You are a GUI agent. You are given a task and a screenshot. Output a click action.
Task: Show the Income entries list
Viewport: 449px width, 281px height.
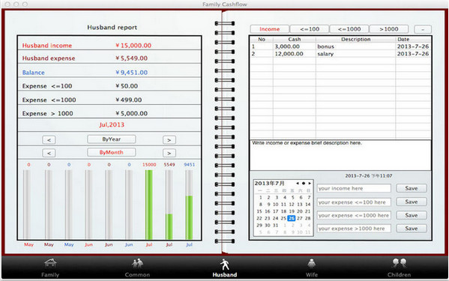click(x=269, y=29)
